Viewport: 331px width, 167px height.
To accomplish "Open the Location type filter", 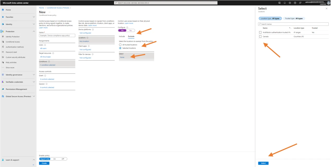I will [x=270, y=18].
